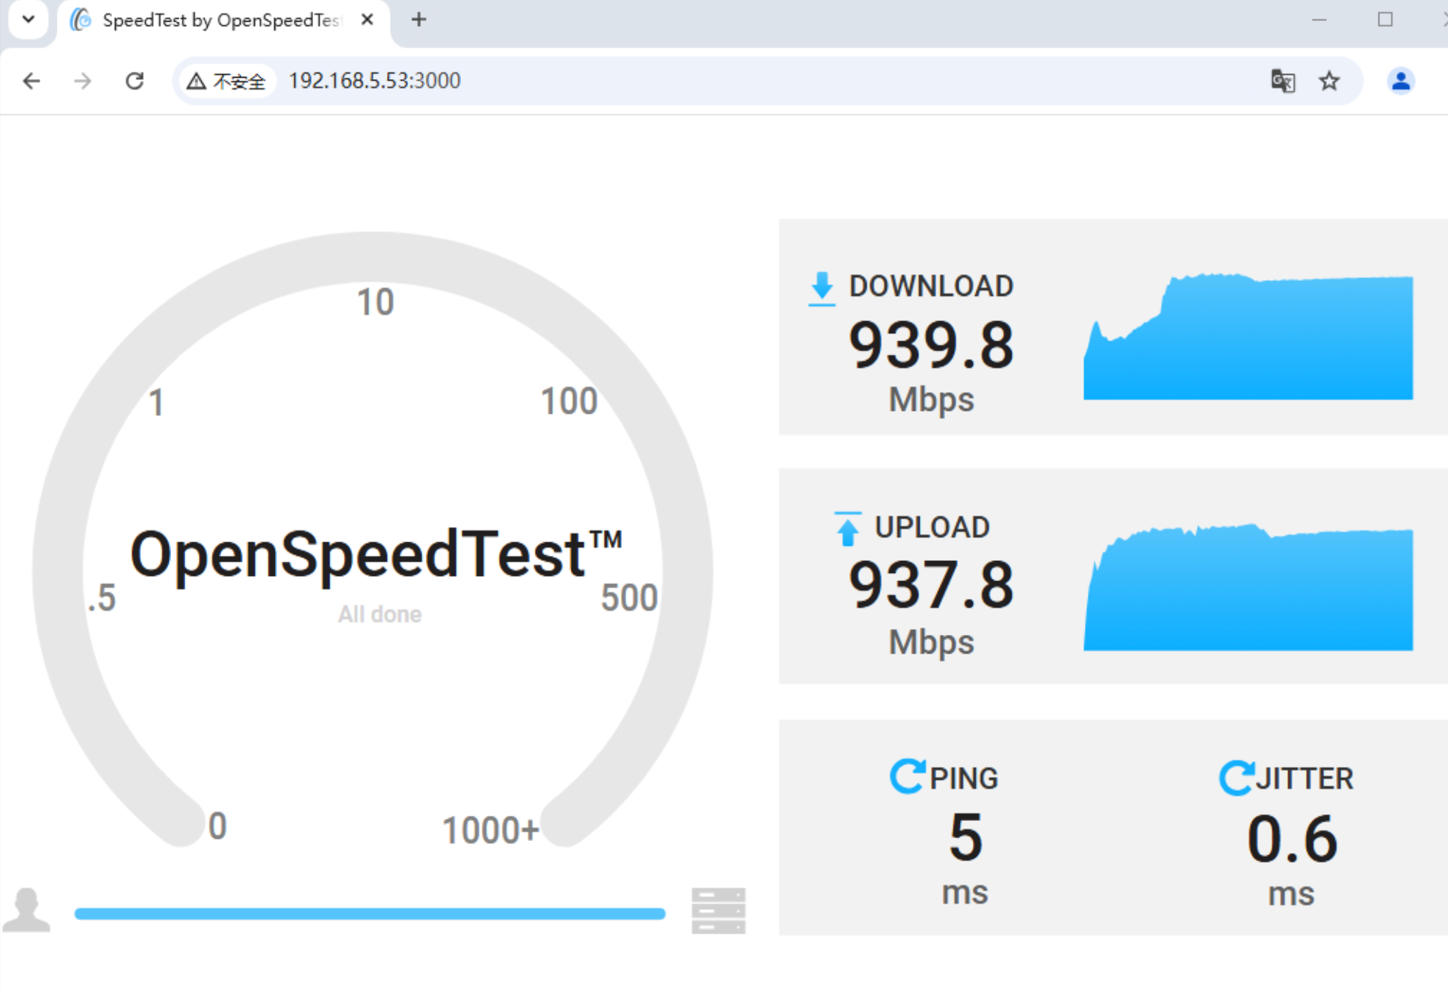Click the upload arrow icon
The width and height of the screenshot is (1448, 989).
[x=847, y=529]
